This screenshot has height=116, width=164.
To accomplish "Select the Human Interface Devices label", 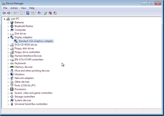I will click(x=28, y=56).
